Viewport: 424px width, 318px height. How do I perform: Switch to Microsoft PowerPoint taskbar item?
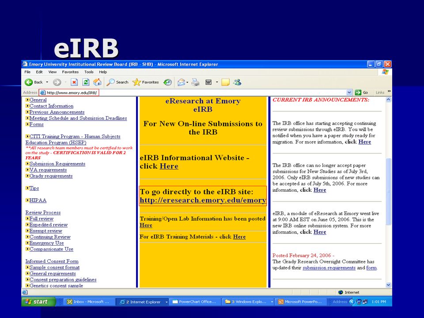tap(300, 302)
